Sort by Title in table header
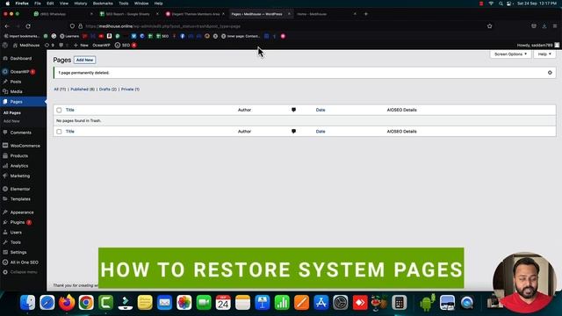 70,110
